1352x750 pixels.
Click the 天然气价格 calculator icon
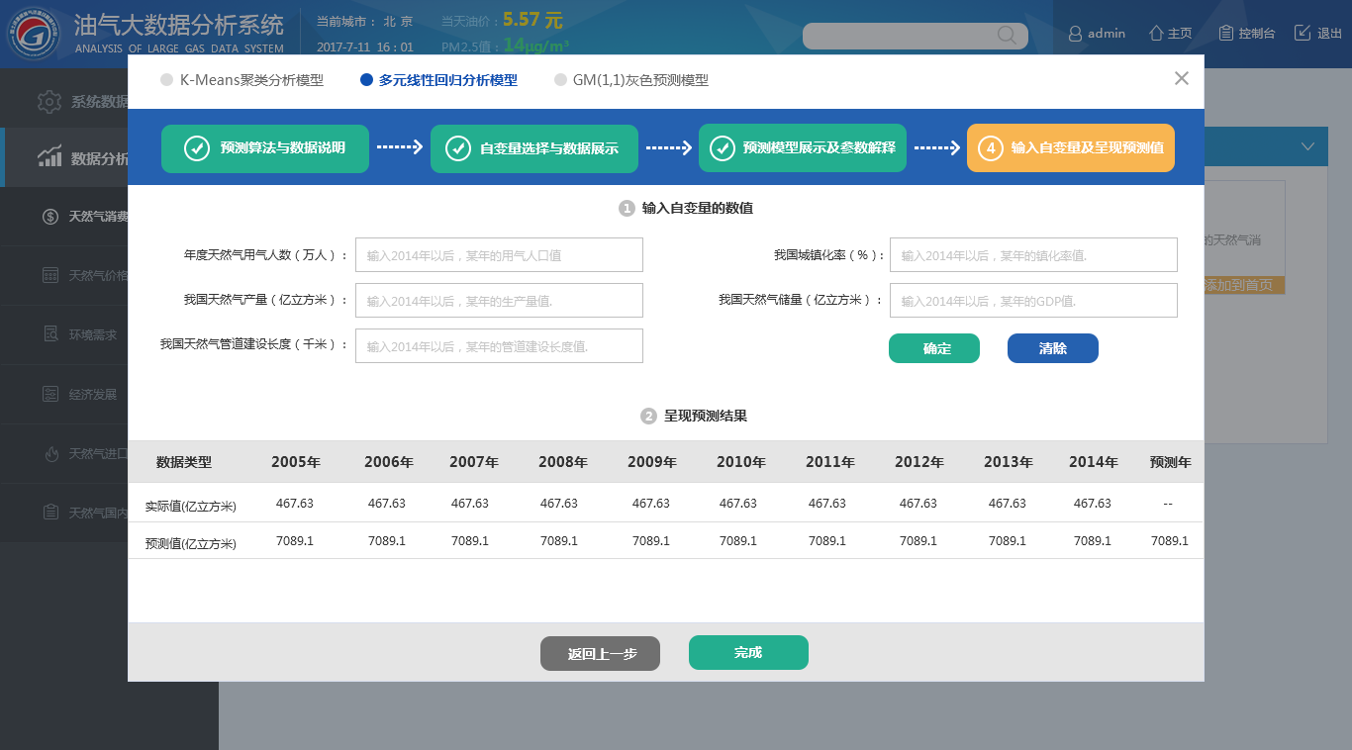pos(50,275)
